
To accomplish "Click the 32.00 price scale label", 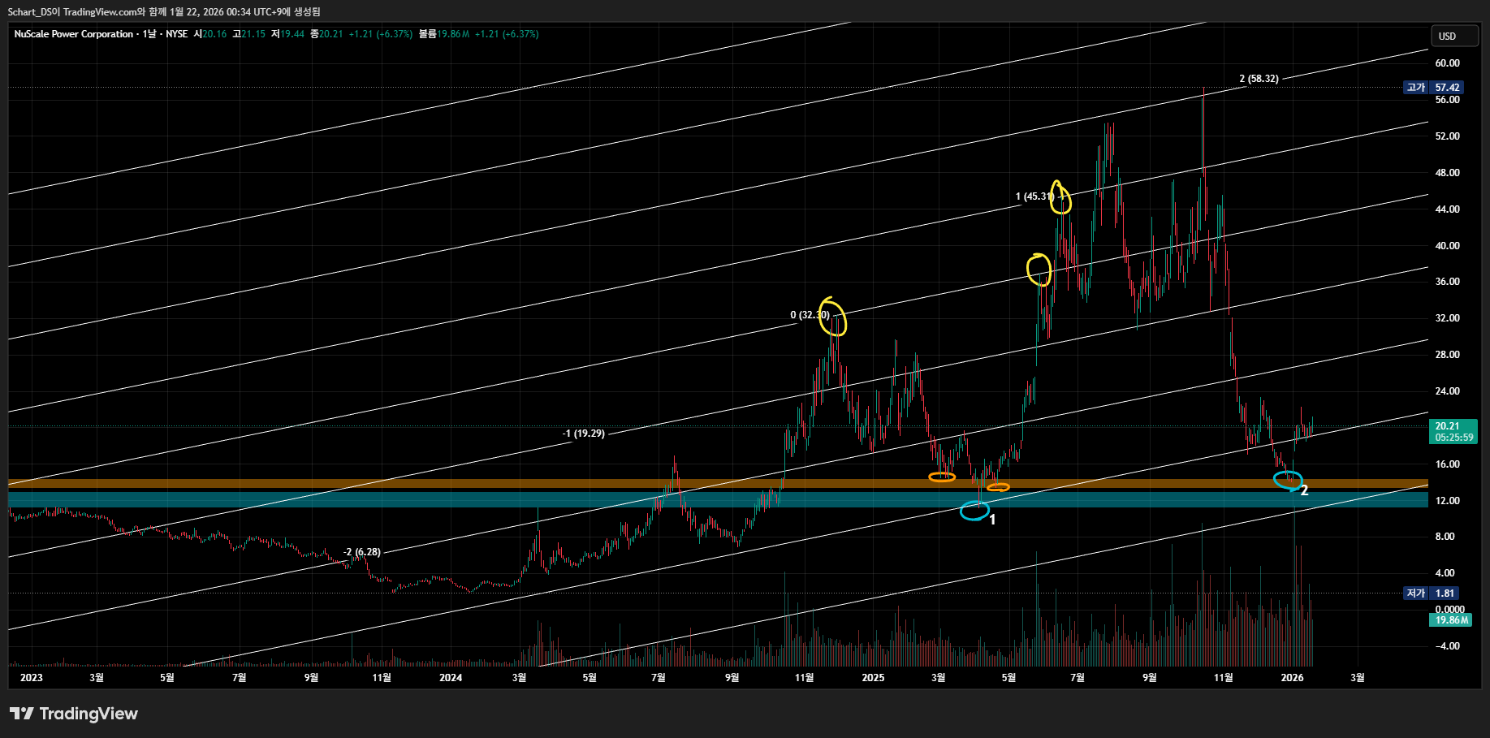I will coord(1447,318).
